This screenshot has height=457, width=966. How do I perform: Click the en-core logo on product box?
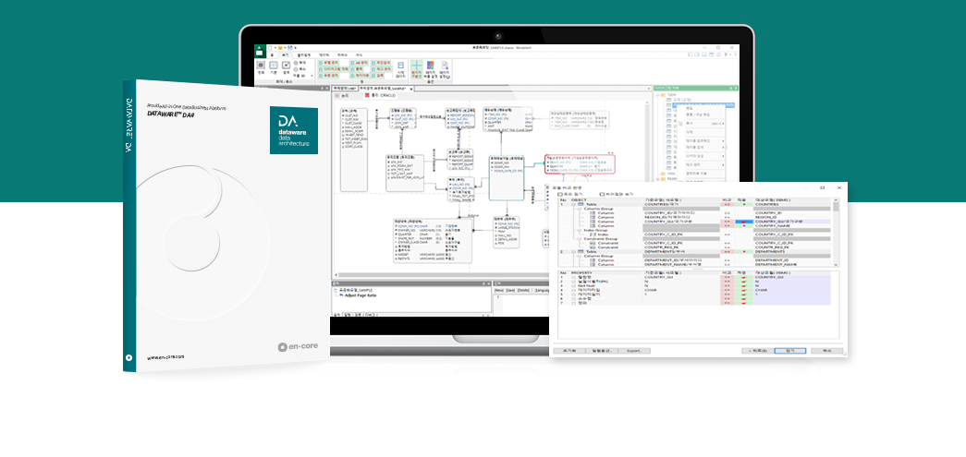[x=298, y=346]
